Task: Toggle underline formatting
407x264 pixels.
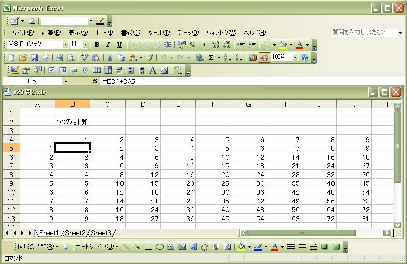Action: click(x=119, y=45)
